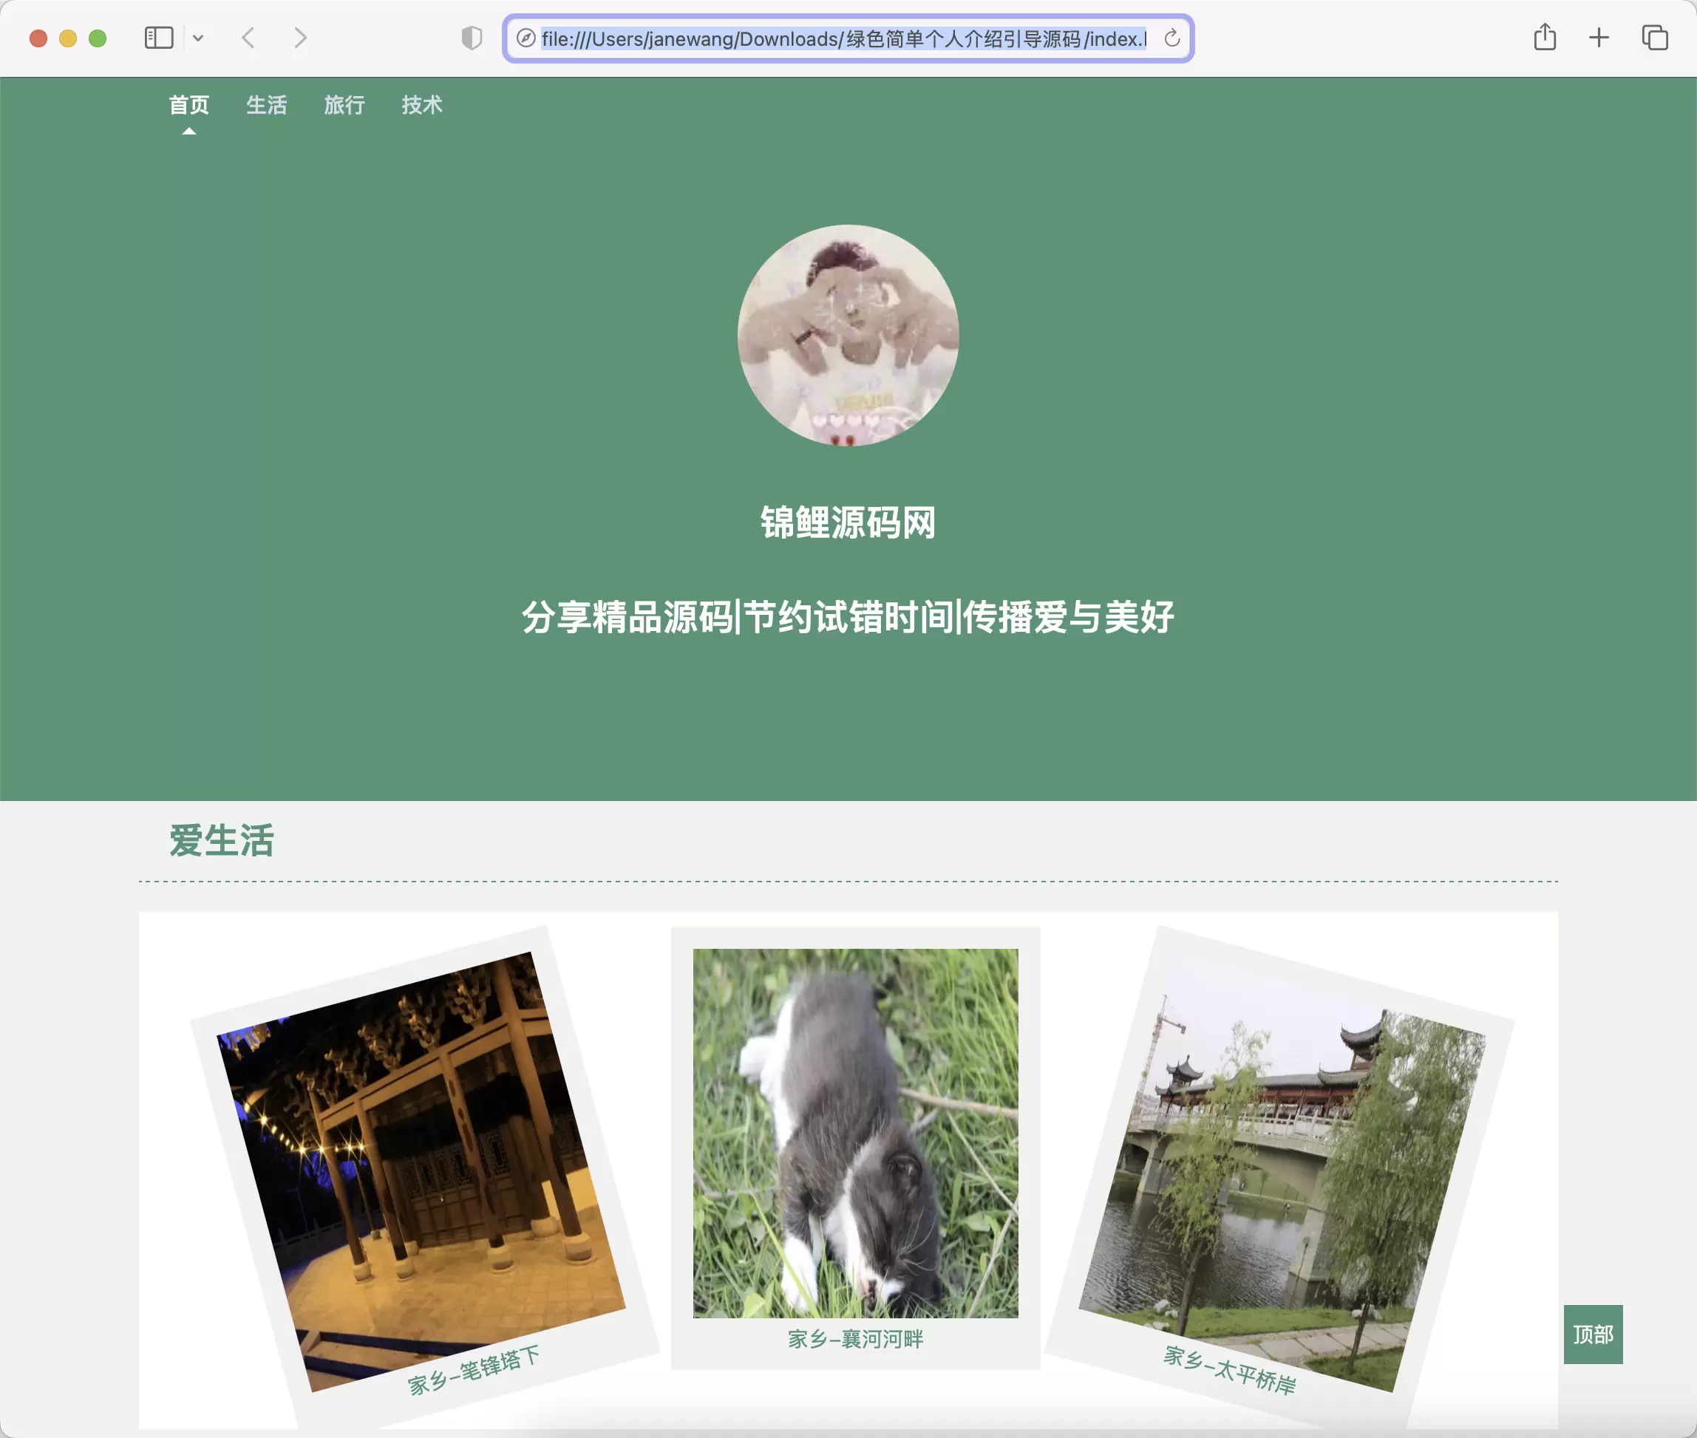Open the sidebar options dropdown chevron
Image resolution: width=1697 pixels, height=1438 pixels.
point(198,38)
